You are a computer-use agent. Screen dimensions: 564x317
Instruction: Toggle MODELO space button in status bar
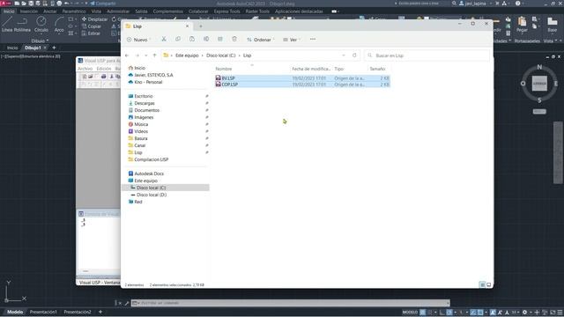pos(410,313)
